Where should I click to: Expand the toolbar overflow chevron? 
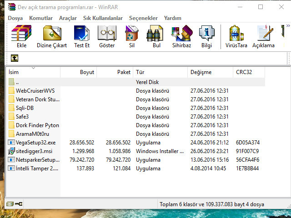(288, 26)
